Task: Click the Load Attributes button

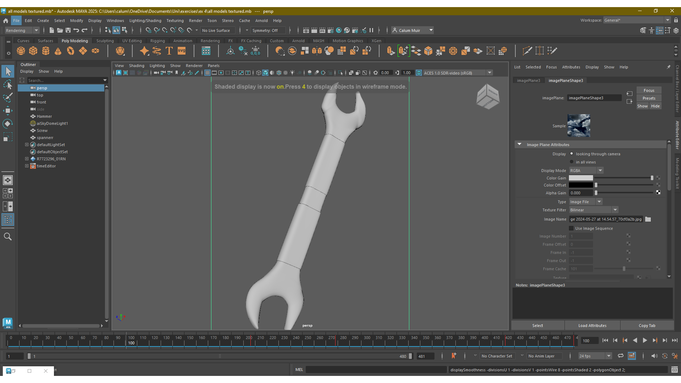Action: tap(592, 326)
